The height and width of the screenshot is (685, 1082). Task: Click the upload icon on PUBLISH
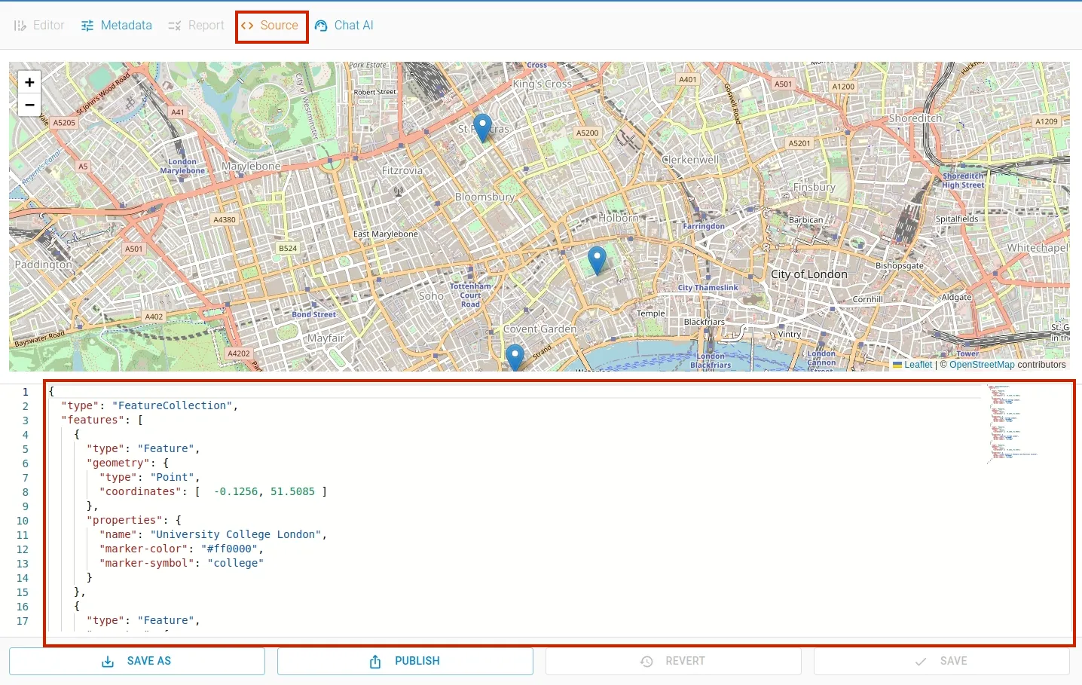[375, 661]
